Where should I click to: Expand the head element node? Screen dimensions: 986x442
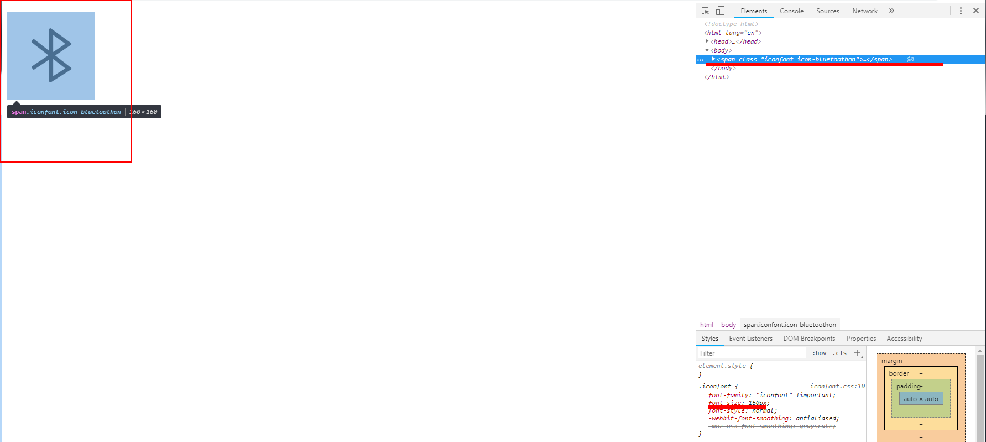707,41
